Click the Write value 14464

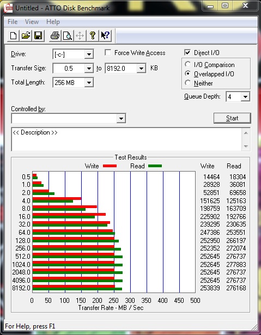coord(211,177)
